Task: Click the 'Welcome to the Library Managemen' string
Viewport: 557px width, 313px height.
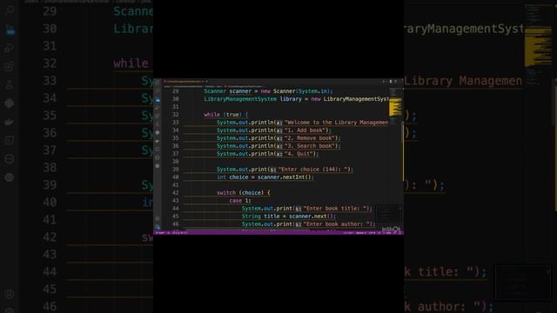Action: click(337, 123)
